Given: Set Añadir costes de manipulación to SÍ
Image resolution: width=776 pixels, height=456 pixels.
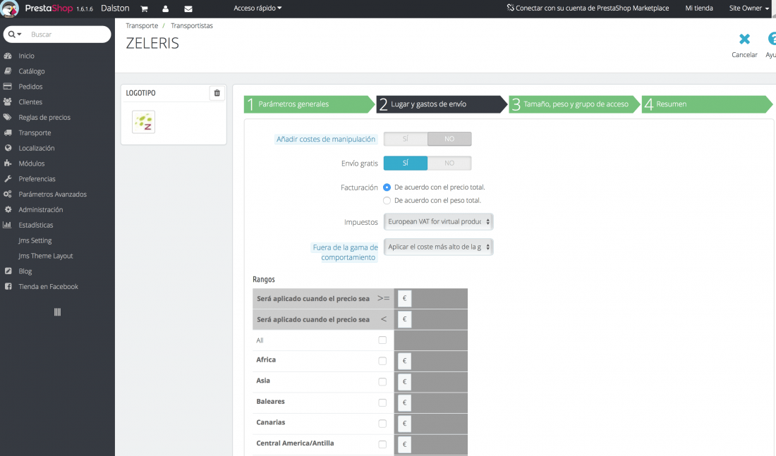Looking at the screenshot, I should (406, 139).
